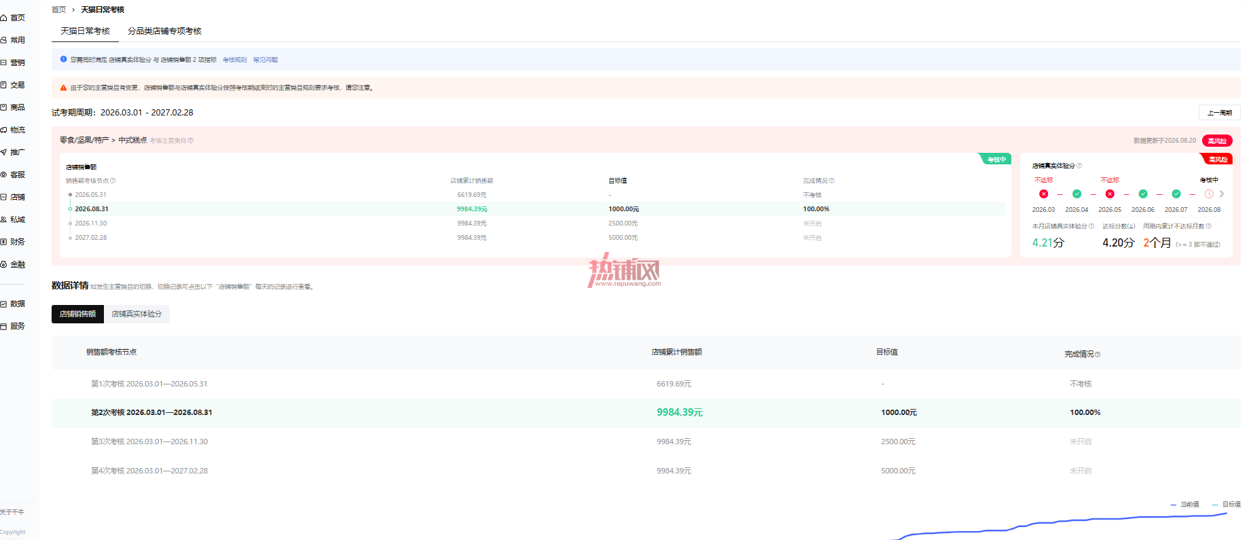Open the 常见问题 link
The width and height of the screenshot is (1249, 540).
(266, 60)
